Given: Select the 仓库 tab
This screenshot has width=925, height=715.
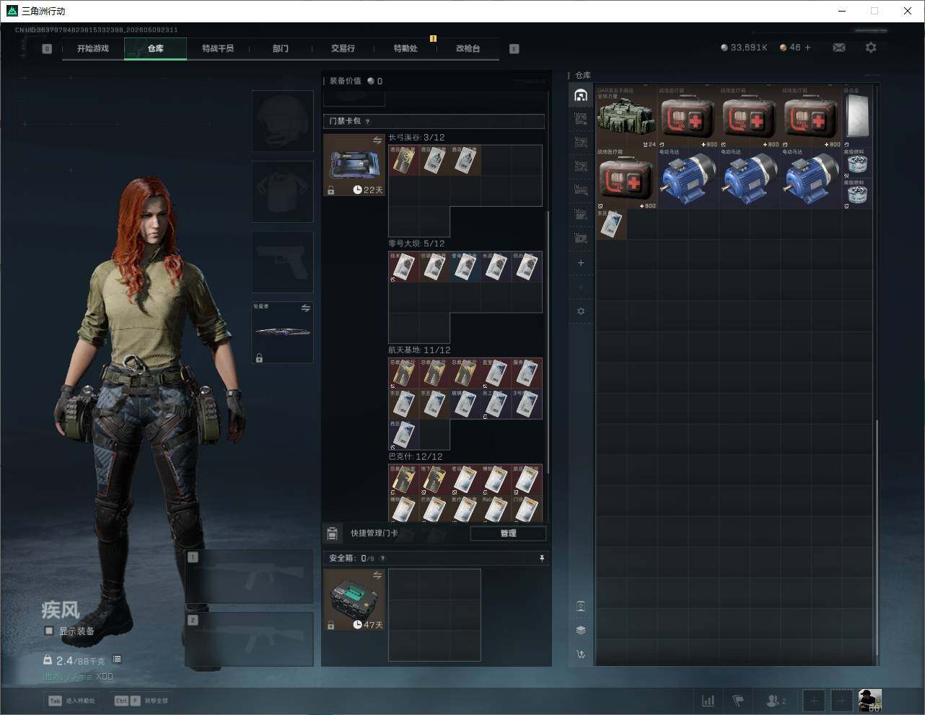Looking at the screenshot, I should (156, 48).
